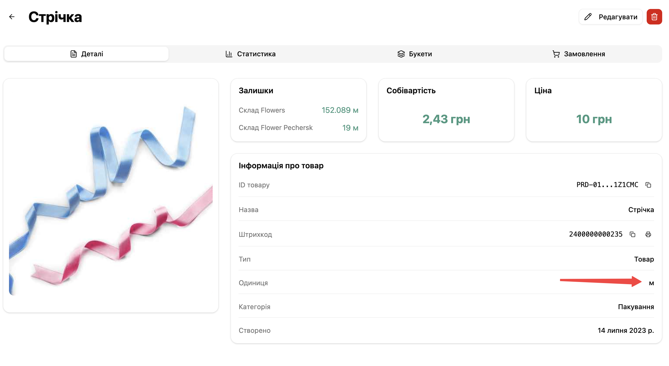Click the Склад Flowers stock value 152.089 м
This screenshot has width=669, height=366.
tap(340, 110)
